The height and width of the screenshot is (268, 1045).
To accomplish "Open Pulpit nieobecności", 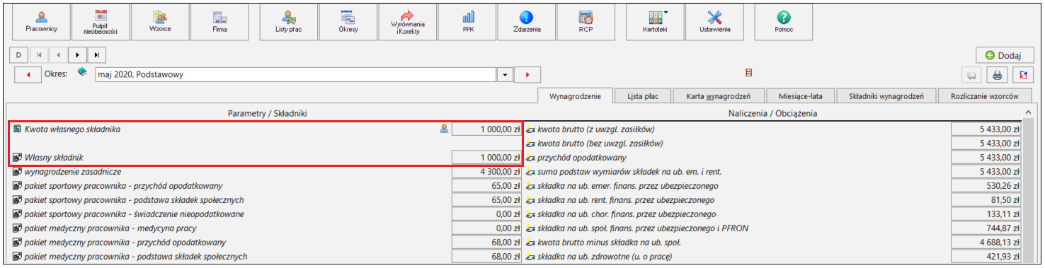I will 100,22.
